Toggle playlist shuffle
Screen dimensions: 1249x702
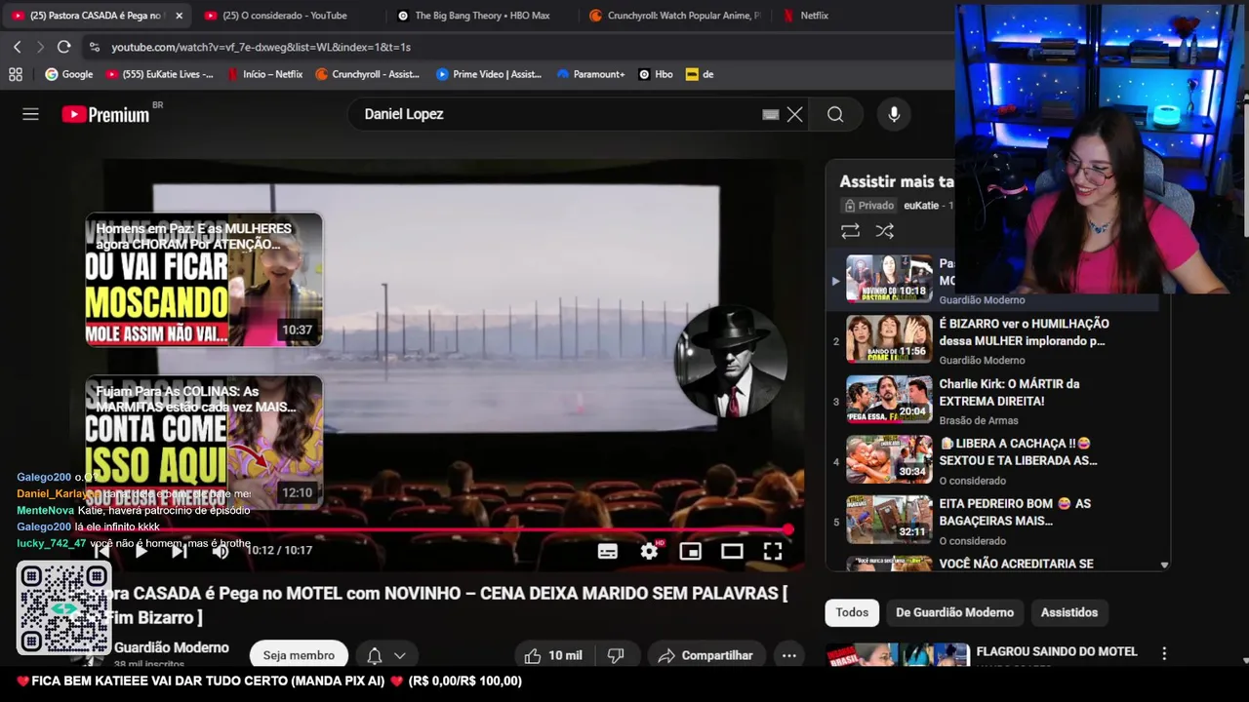pyautogui.click(x=884, y=231)
